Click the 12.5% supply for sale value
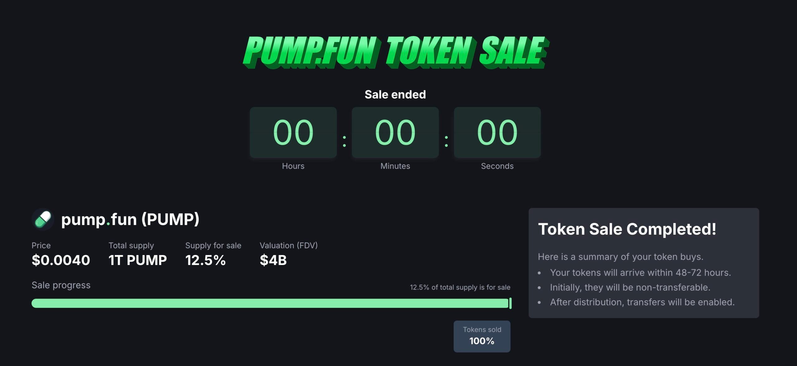 pos(205,260)
